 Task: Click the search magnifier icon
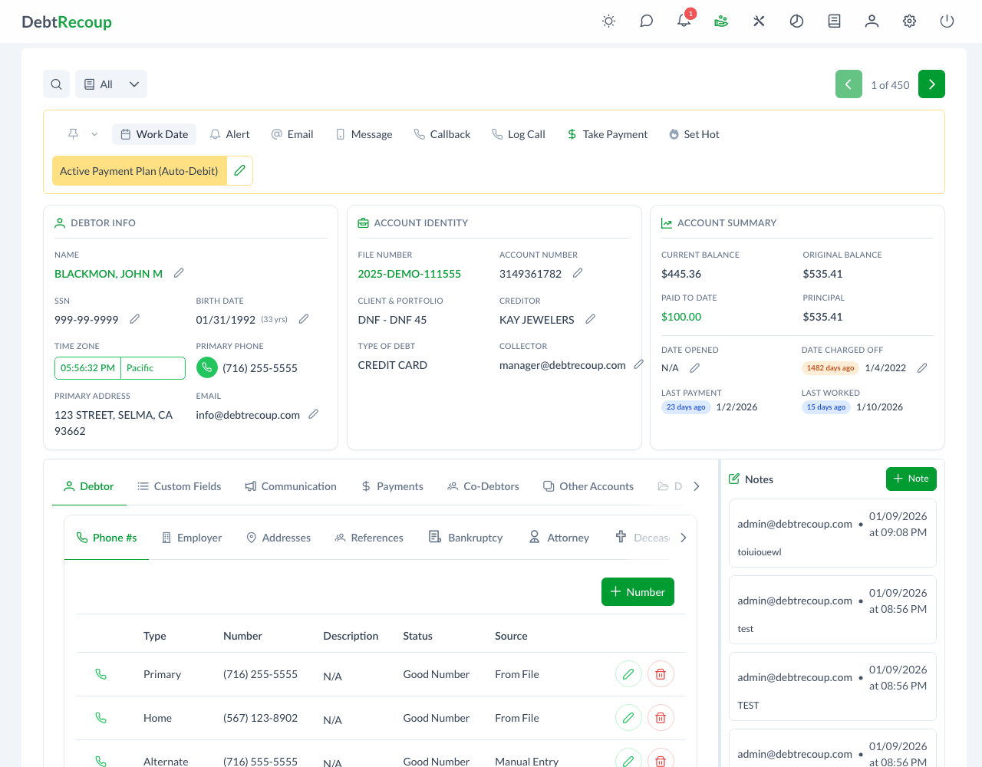(x=57, y=84)
